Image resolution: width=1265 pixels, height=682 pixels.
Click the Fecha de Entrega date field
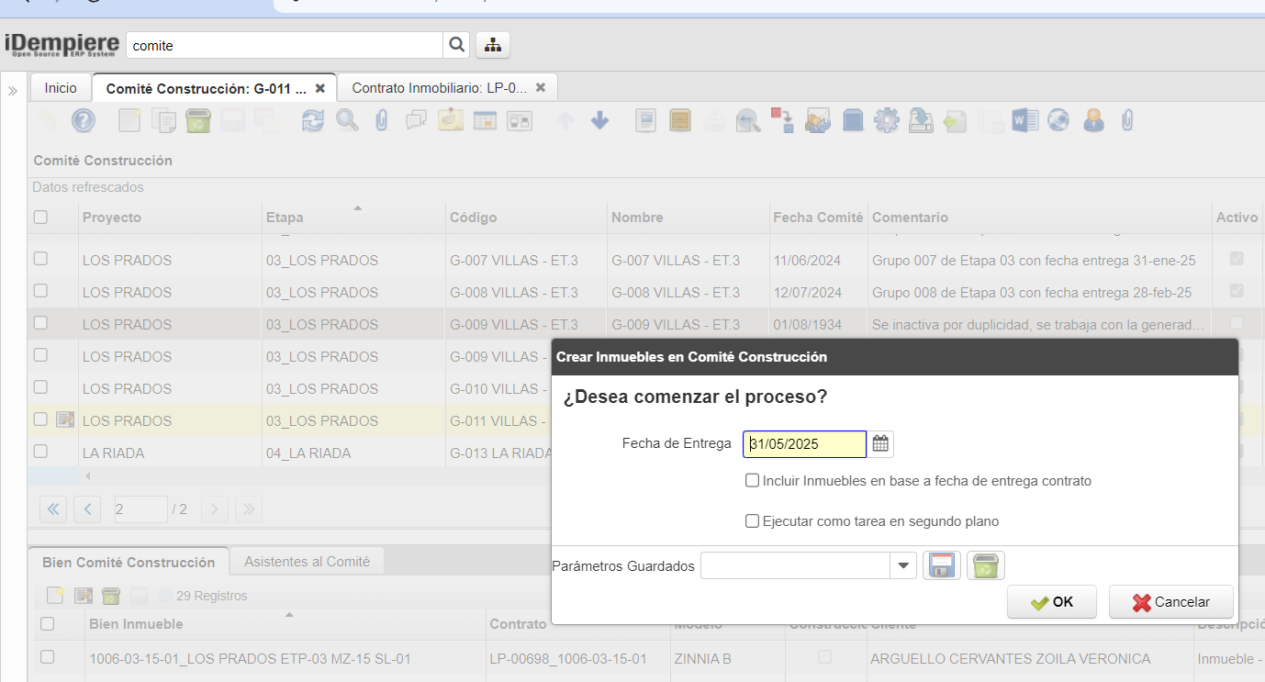point(804,444)
